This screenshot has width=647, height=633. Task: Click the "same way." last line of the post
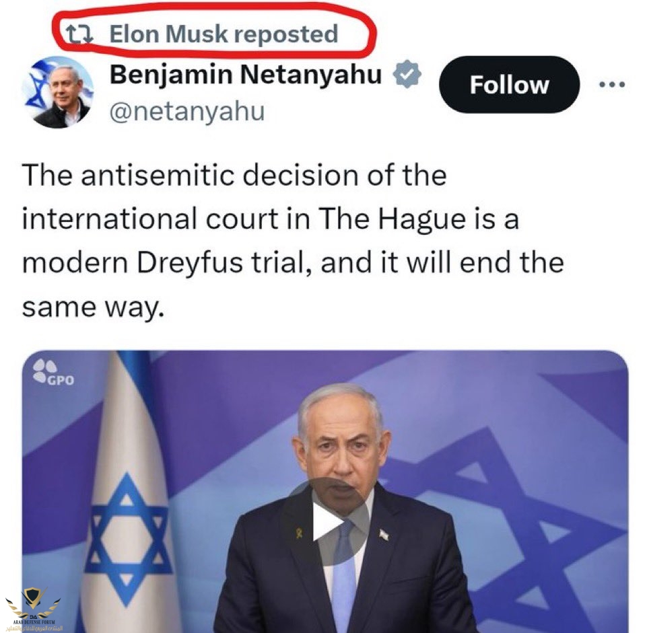click(94, 307)
